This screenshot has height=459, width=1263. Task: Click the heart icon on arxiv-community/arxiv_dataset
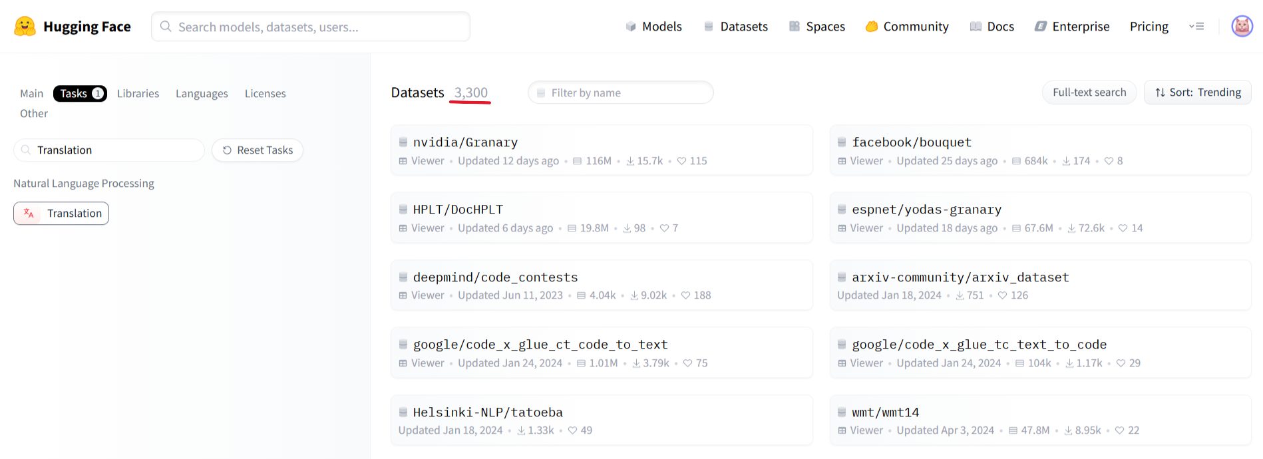1002,295
